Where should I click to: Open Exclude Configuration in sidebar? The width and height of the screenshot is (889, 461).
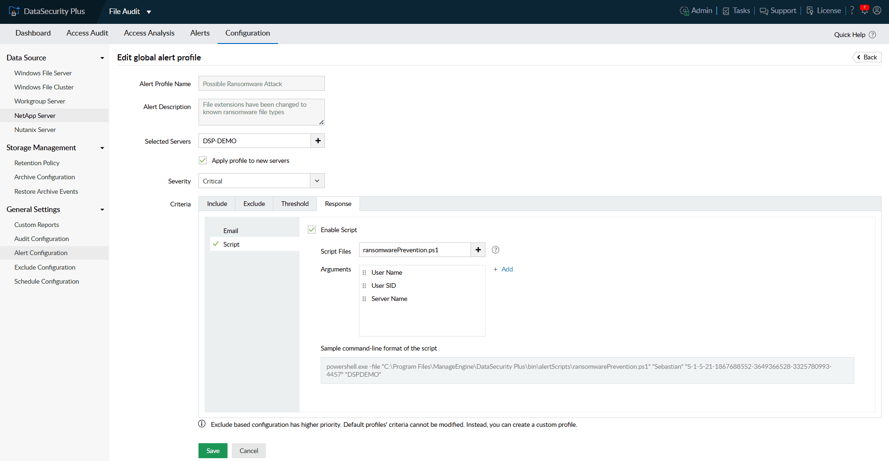pyautogui.click(x=45, y=267)
